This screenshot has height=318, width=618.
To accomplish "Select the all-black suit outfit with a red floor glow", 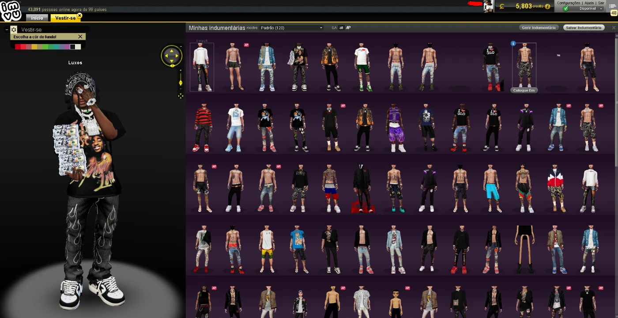I will (362, 189).
